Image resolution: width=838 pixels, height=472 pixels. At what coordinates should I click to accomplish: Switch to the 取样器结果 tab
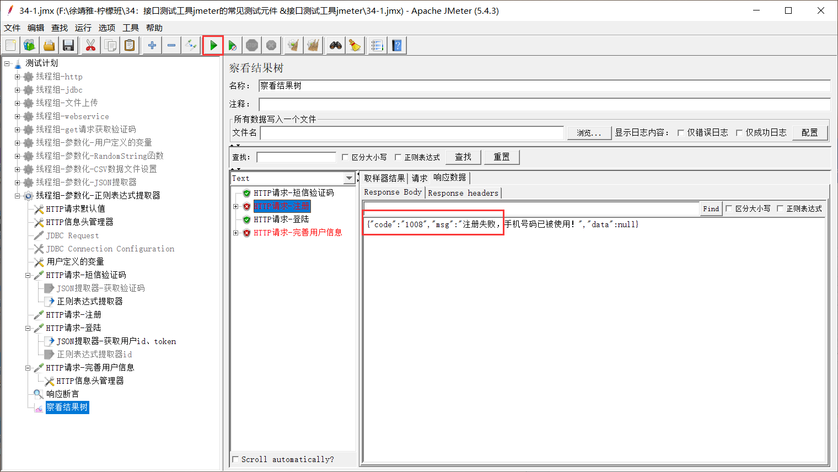pos(384,178)
